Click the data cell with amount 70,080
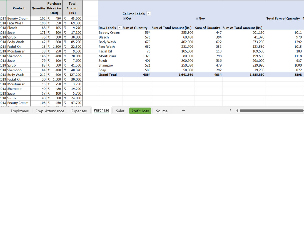 [x=73, y=56]
